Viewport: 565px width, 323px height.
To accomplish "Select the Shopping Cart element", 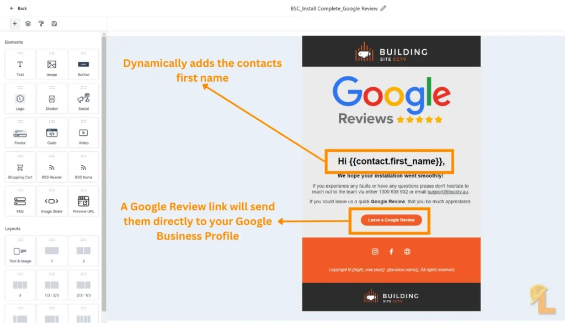I will coord(20,167).
